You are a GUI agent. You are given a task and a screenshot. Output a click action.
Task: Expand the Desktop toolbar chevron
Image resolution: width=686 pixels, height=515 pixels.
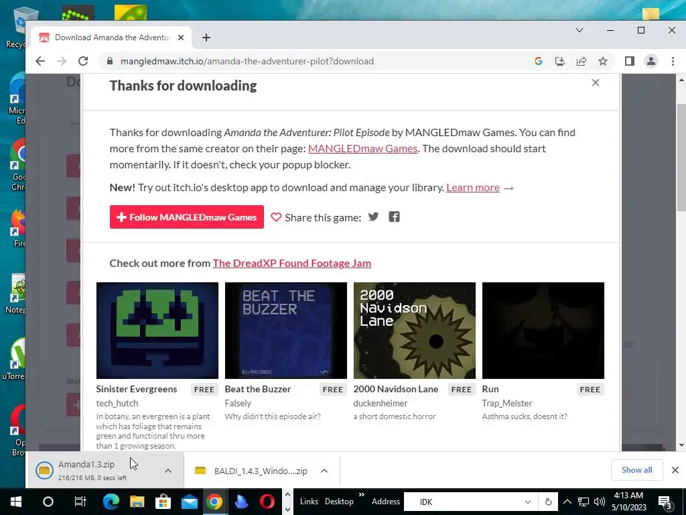[x=361, y=495]
